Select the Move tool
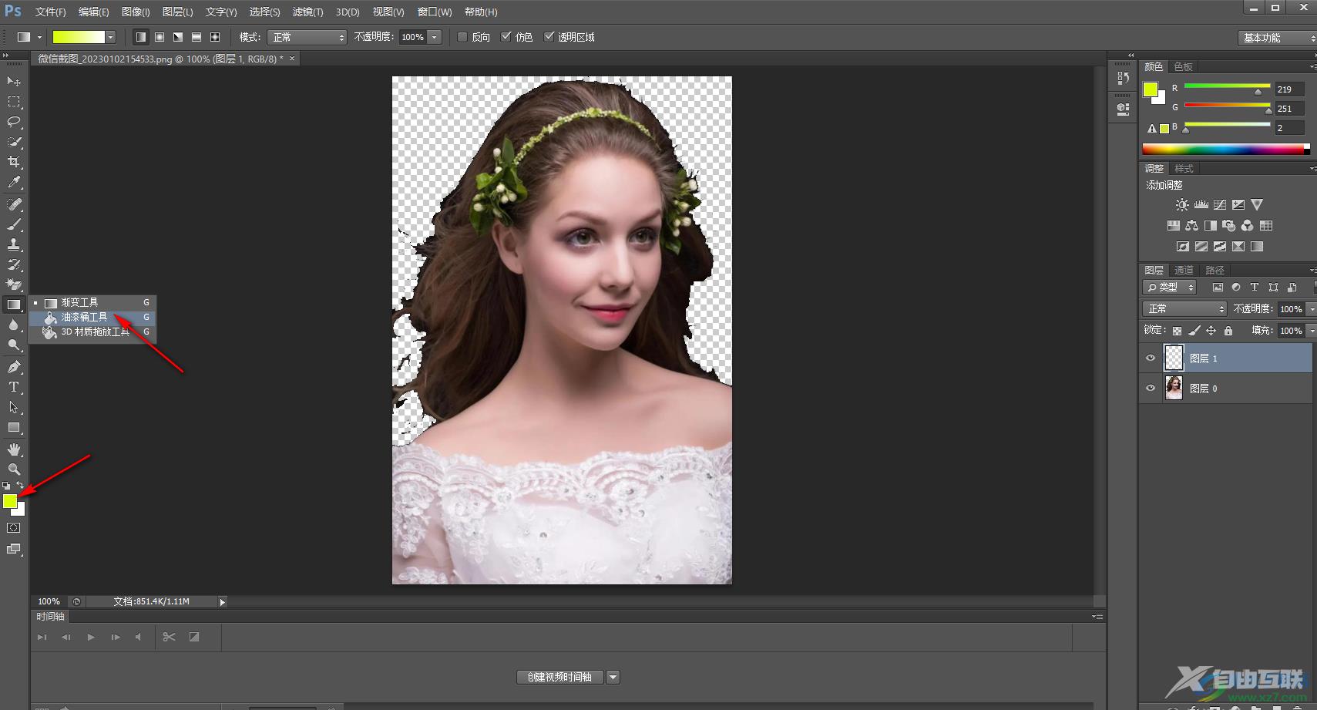This screenshot has height=710, width=1317. (x=14, y=81)
